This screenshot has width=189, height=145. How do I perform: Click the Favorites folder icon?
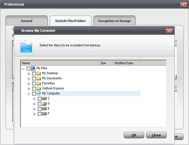pyautogui.click(x=39, y=84)
